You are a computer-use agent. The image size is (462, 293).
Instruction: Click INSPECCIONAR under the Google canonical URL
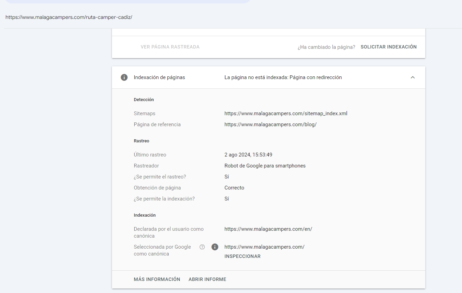(243, 256)
